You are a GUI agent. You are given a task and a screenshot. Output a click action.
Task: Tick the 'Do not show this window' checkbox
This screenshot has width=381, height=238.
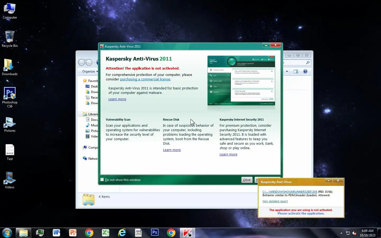(x=102, y=180)
